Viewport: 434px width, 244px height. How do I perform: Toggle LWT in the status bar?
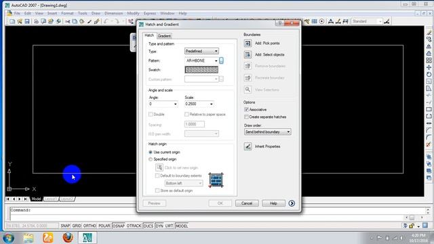point(169,226)
